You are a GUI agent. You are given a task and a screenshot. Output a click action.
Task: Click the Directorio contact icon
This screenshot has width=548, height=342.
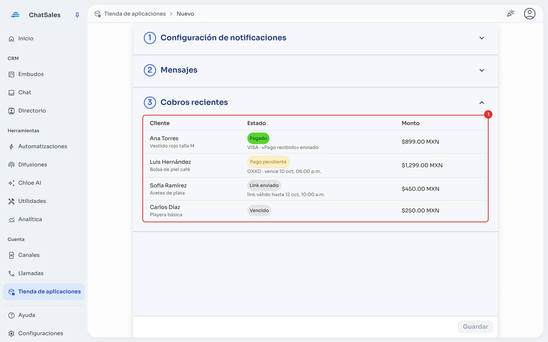tap(11, 111)
